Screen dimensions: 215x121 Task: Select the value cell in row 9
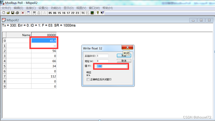[44, 86]
